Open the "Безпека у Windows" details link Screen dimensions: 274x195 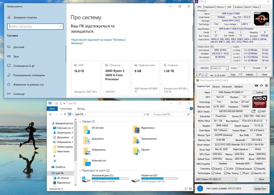98,42
